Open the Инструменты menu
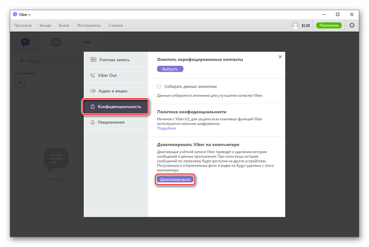Image resolution: width=369 pixels, height=247 pixels. point(89,25)
